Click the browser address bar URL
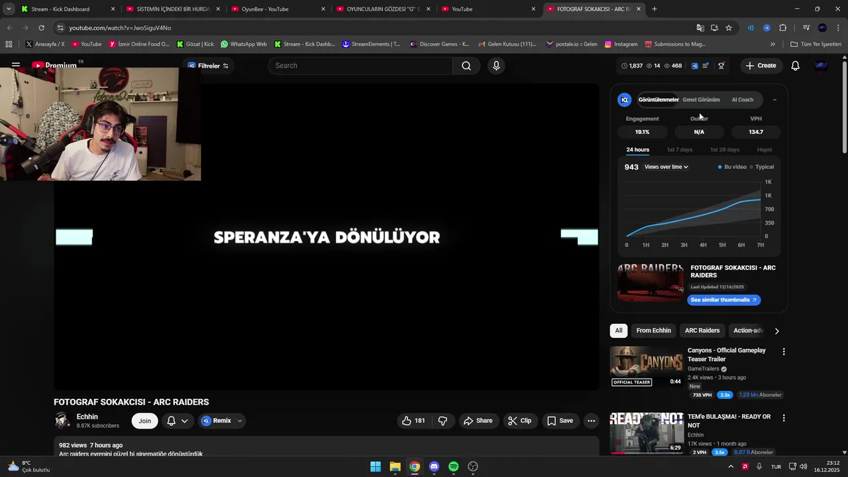848x477 pixels. (x=120, y=28)
